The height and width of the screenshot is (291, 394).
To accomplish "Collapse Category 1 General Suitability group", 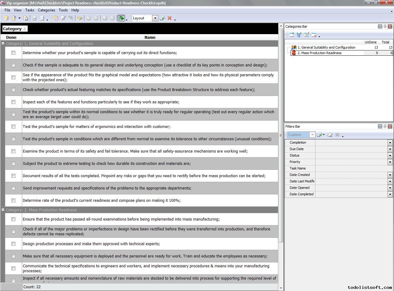I will (3, 44).
